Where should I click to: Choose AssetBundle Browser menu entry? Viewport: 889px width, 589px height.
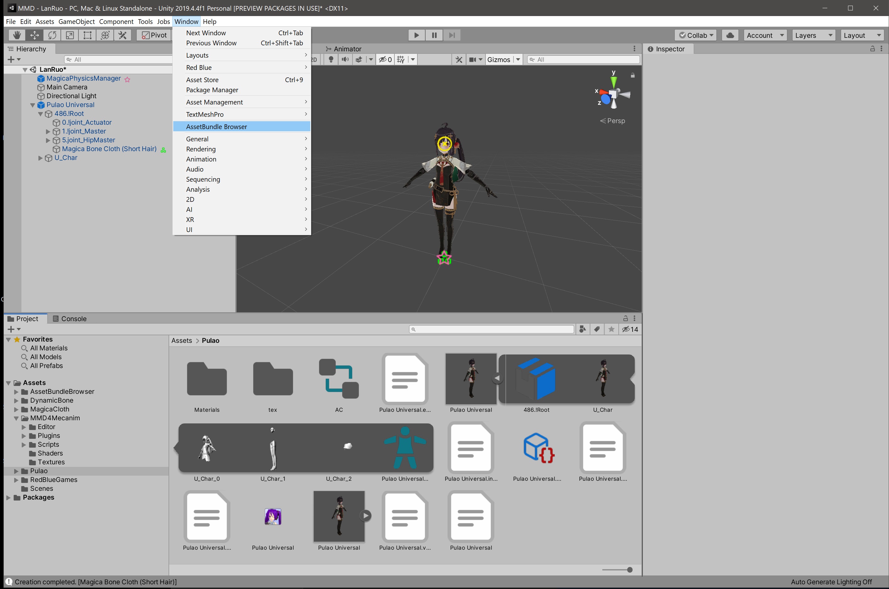[216, 127]
